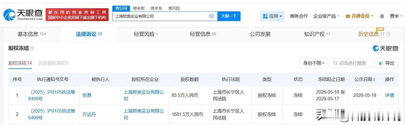Click the government fund promotional banner
The width and height of the screenshot is (405, 125).
coord(77,15)
